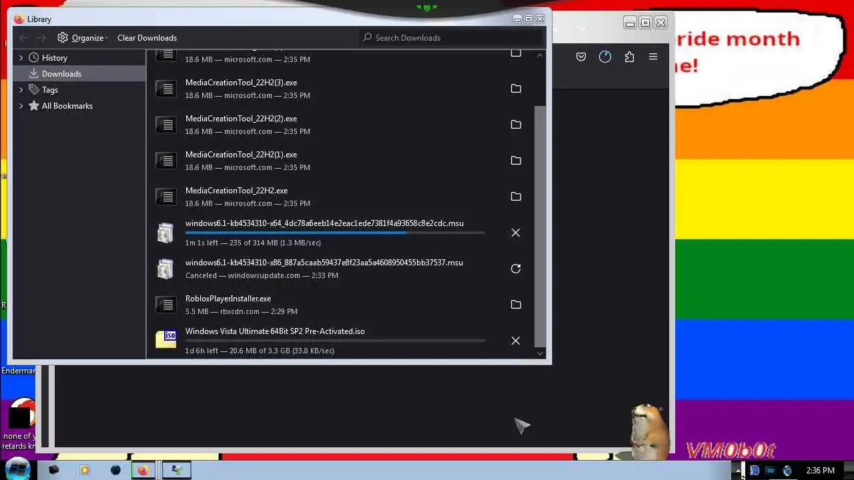The height and width of the screenshot is (480, 854).
Task: Open folder for MediaCreationTool_22H2(2).exe
Action: pyautogui.click(x=516, y=125)
